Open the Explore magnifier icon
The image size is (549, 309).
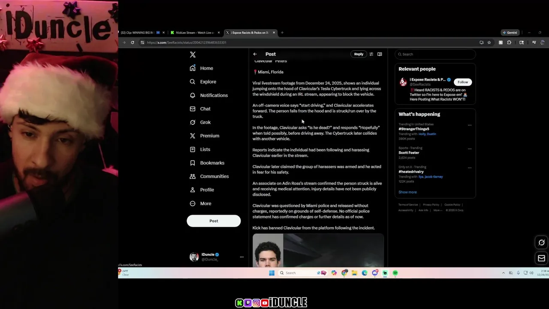tap(193, 82)
